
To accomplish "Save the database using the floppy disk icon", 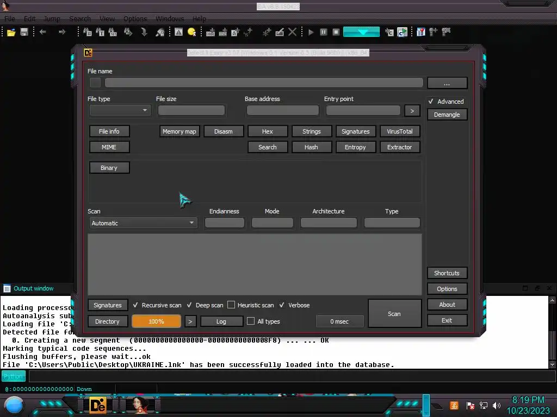I will coord(24,32).
